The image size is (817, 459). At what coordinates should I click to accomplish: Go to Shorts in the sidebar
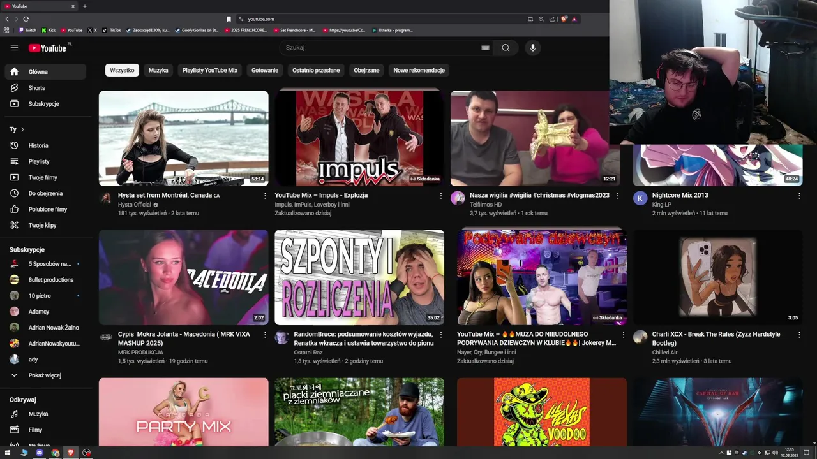pyautogui.click(x=45, y=88)
